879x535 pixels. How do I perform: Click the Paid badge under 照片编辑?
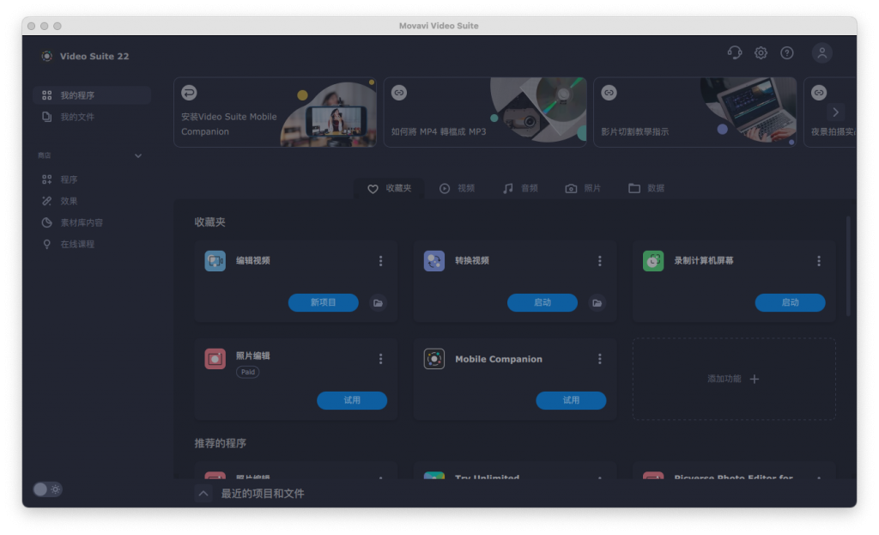click(x=248, y=372)
